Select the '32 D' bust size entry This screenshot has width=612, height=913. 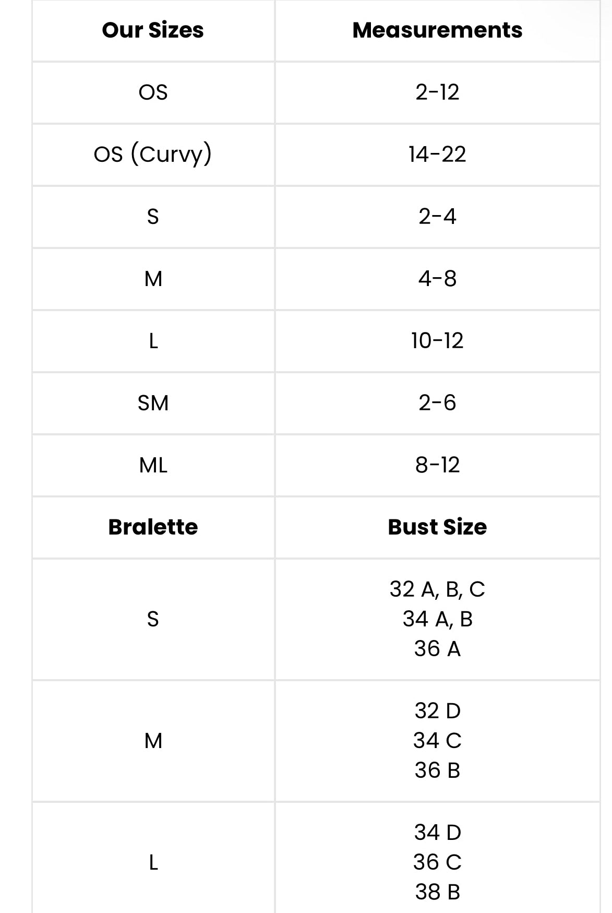pyautogui.click(x=437, y=711)
